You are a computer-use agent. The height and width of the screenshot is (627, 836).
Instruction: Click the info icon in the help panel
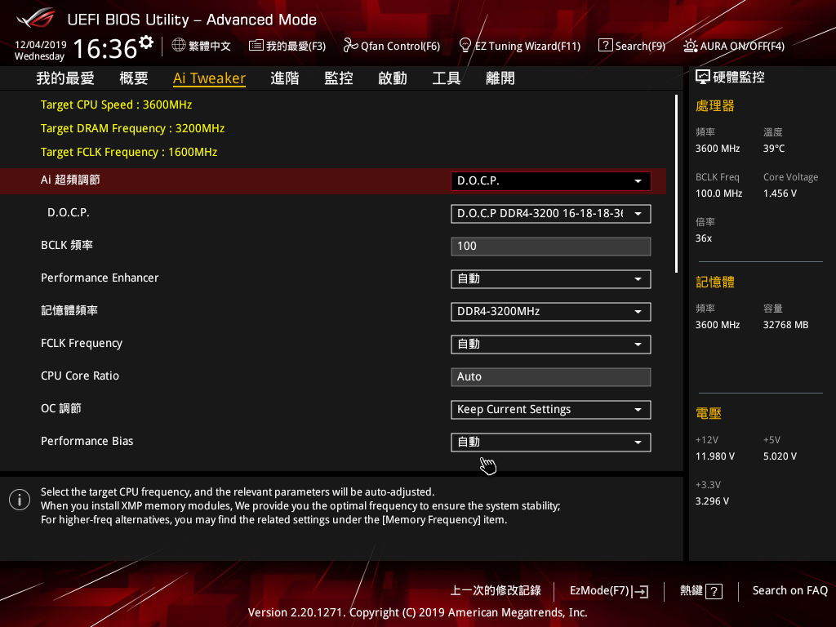click(20, 500)
